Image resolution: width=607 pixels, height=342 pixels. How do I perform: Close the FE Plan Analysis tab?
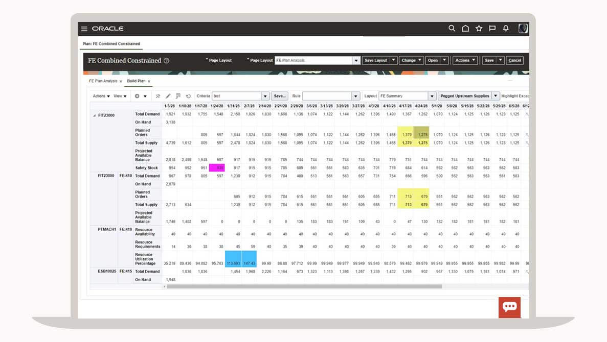coord(121,81)
